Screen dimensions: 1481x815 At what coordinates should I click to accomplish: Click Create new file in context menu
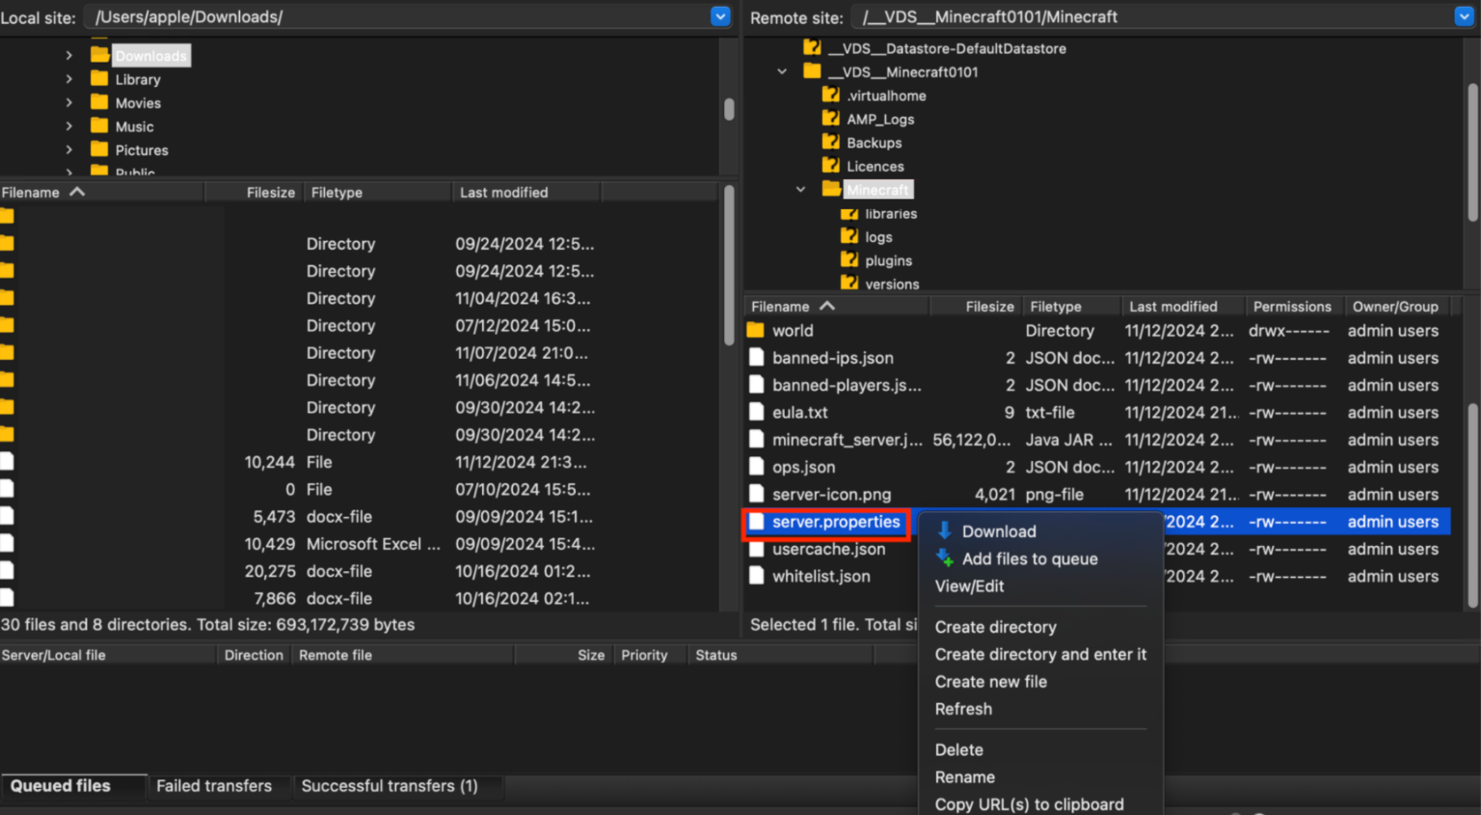coord(990,681)
